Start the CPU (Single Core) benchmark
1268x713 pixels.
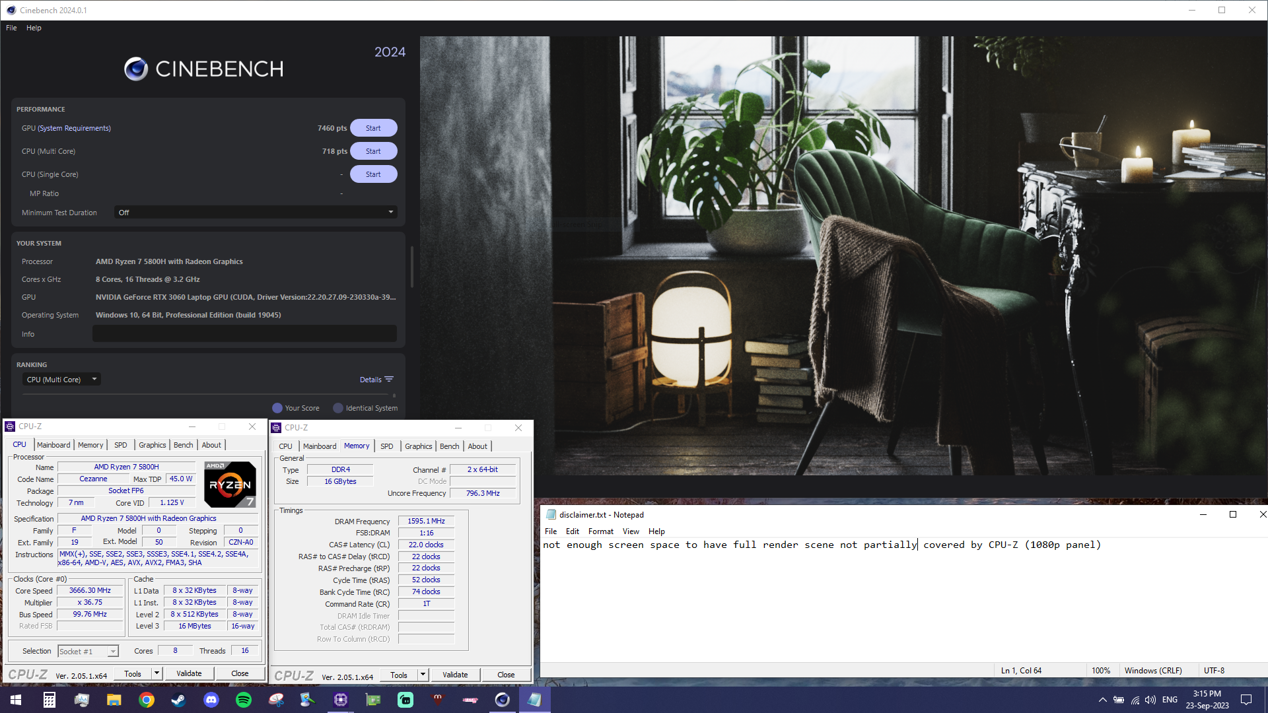pyautogui.click(x=373, y=174)
